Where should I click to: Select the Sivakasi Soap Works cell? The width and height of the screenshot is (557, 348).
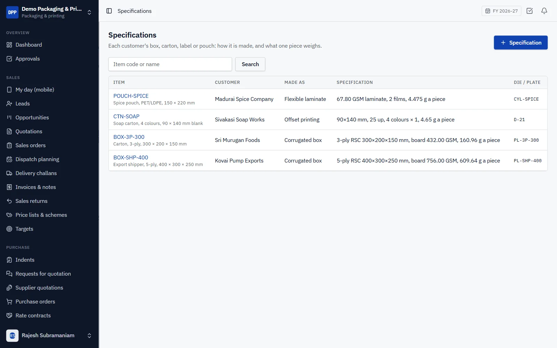click(x=240, y=120)
